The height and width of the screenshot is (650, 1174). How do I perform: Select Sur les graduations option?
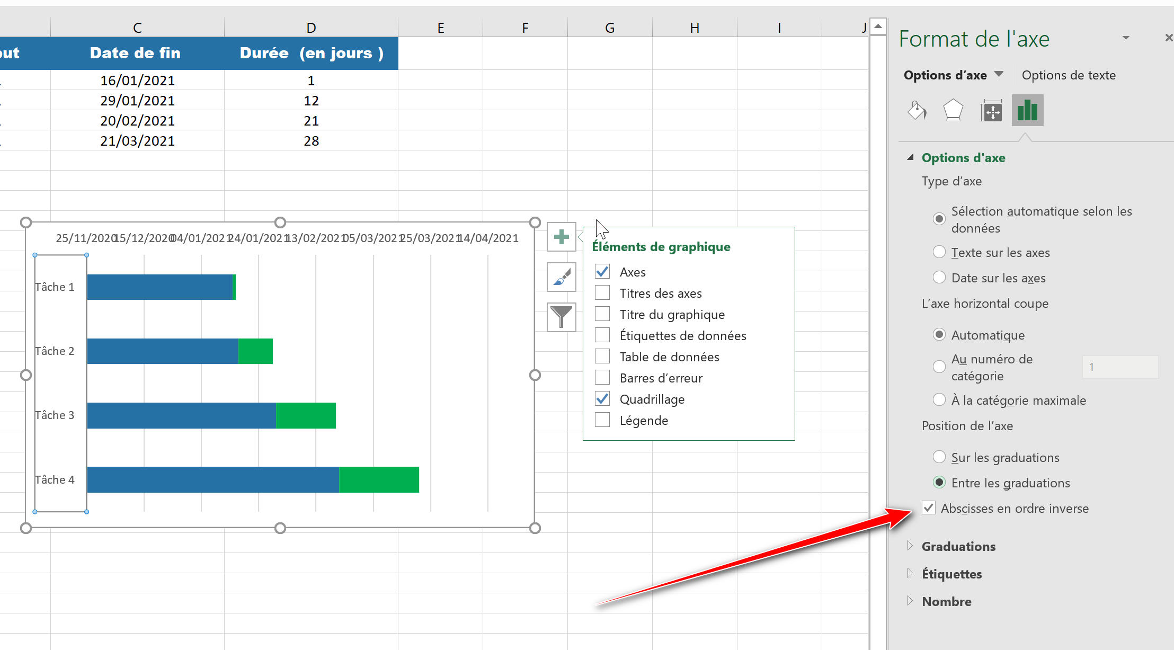(939, 457)
